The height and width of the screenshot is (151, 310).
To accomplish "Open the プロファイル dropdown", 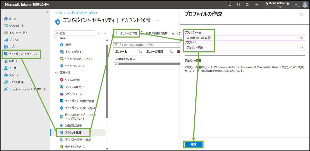I will tap(245, 47).
